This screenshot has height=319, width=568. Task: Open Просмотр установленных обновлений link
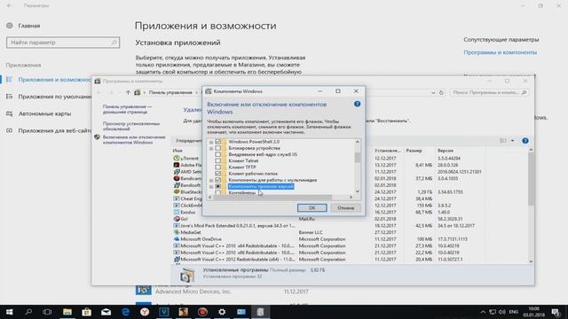click(131, 126)
